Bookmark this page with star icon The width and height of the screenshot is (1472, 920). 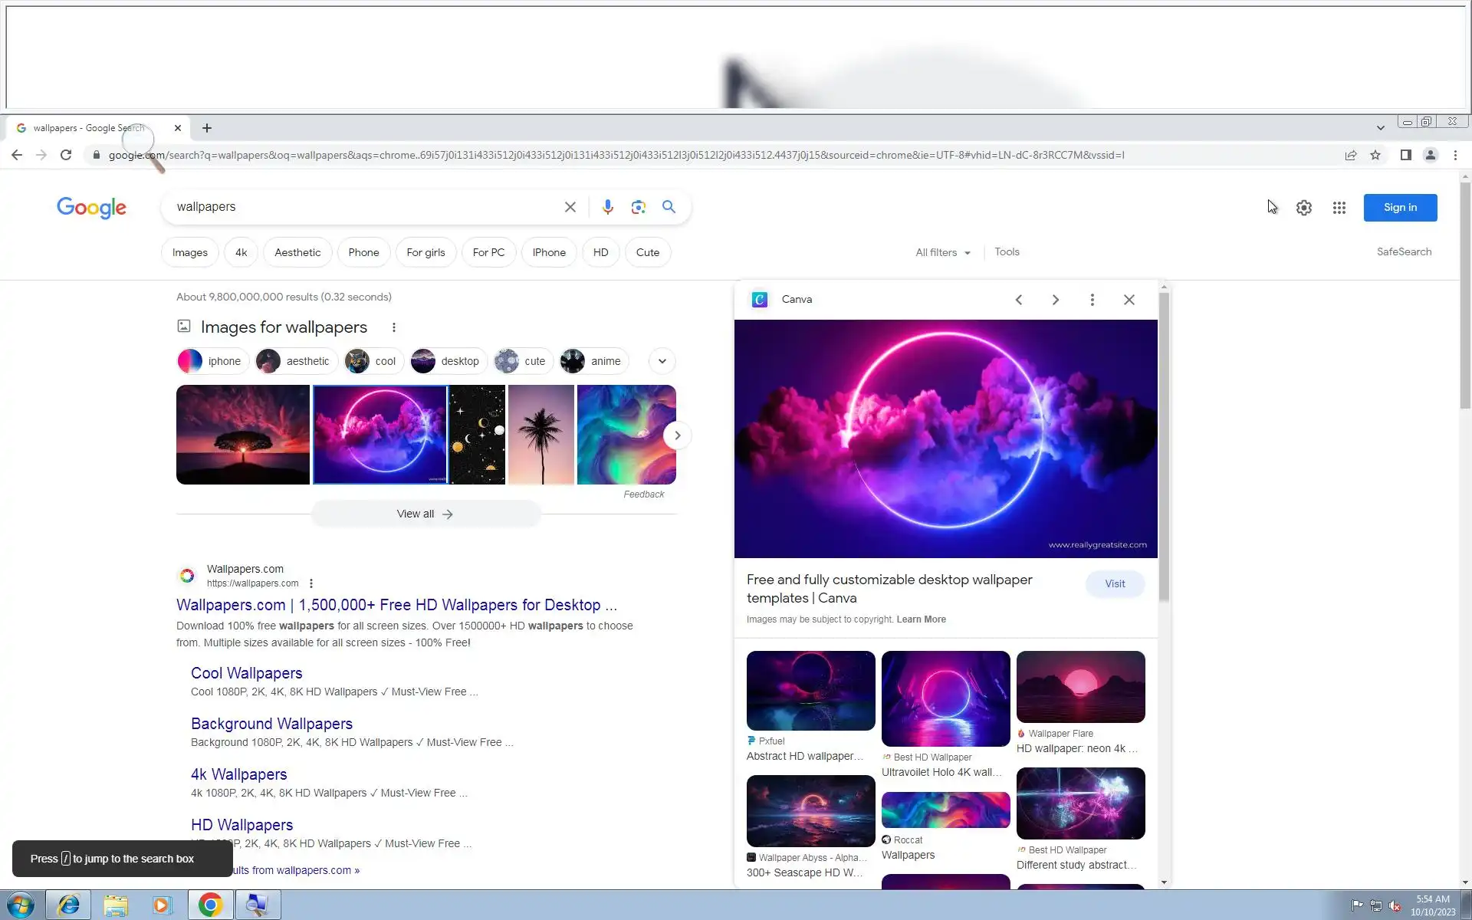click(1375, 155)
